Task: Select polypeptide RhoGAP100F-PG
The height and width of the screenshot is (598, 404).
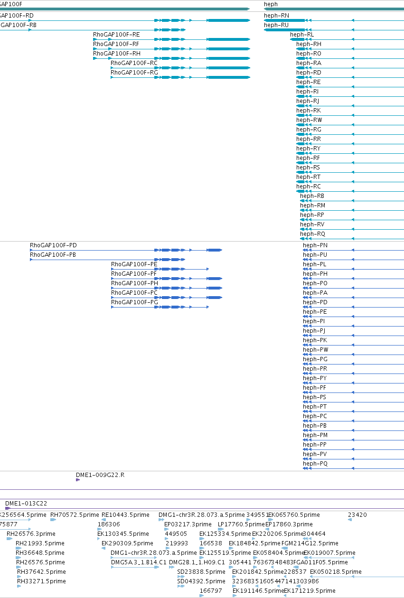Action: 135,302
